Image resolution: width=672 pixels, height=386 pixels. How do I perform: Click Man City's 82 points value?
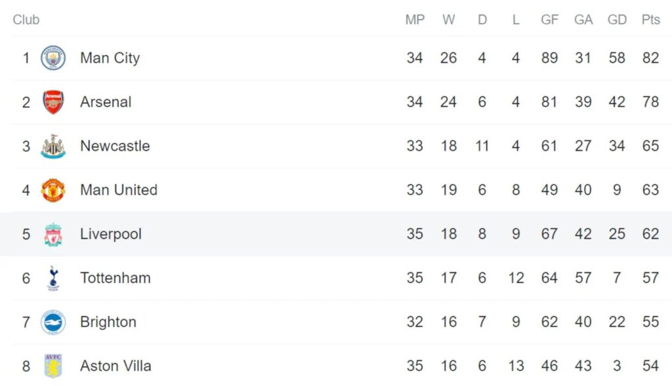point(650,58)
